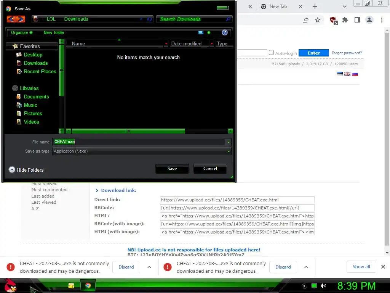Open Chrome's three-dot menu

[x=382, y=20]
